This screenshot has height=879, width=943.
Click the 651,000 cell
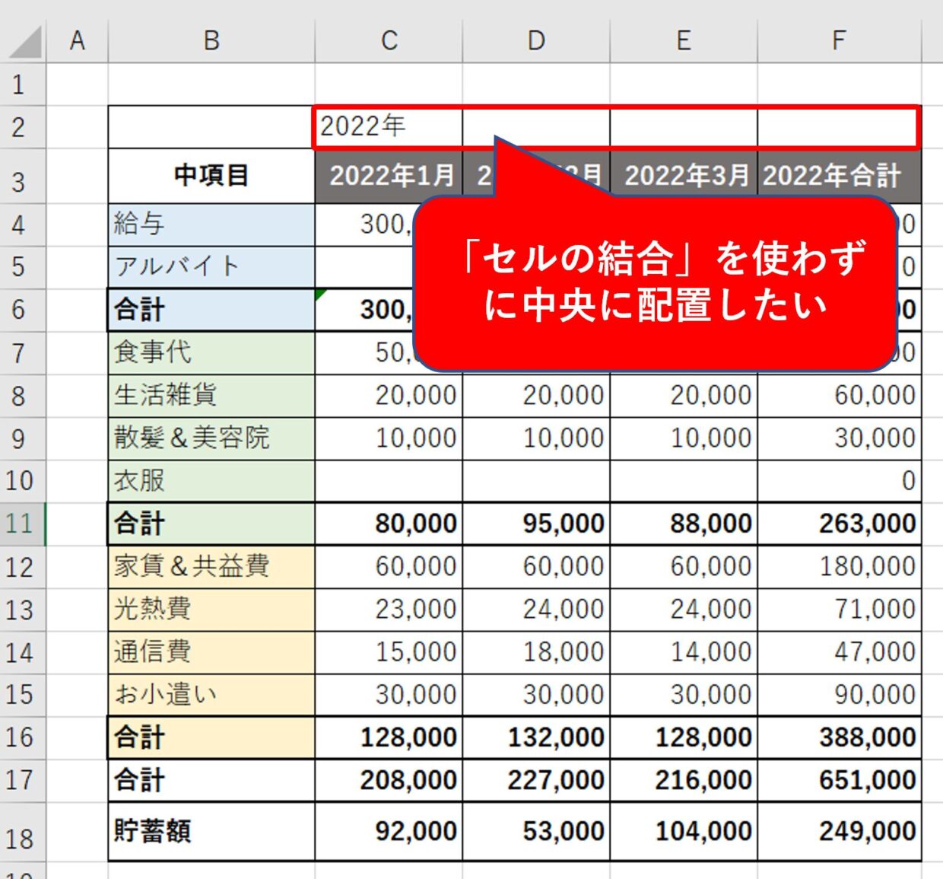click(839, 780)
